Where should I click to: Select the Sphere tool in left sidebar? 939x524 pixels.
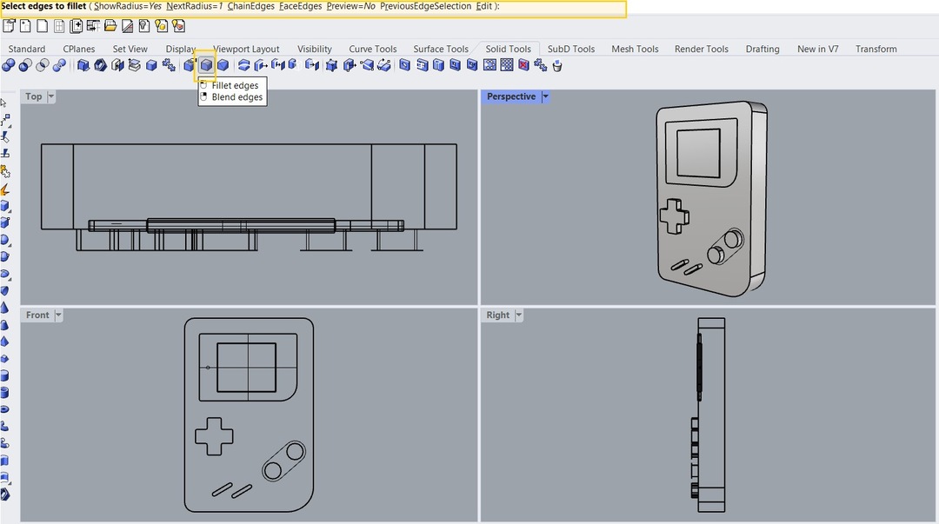5,240
